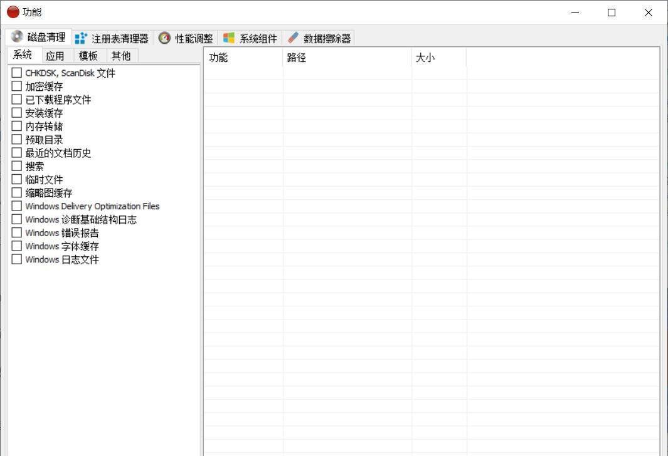Check the 安装缓存 checkbox

coord(16,113)
